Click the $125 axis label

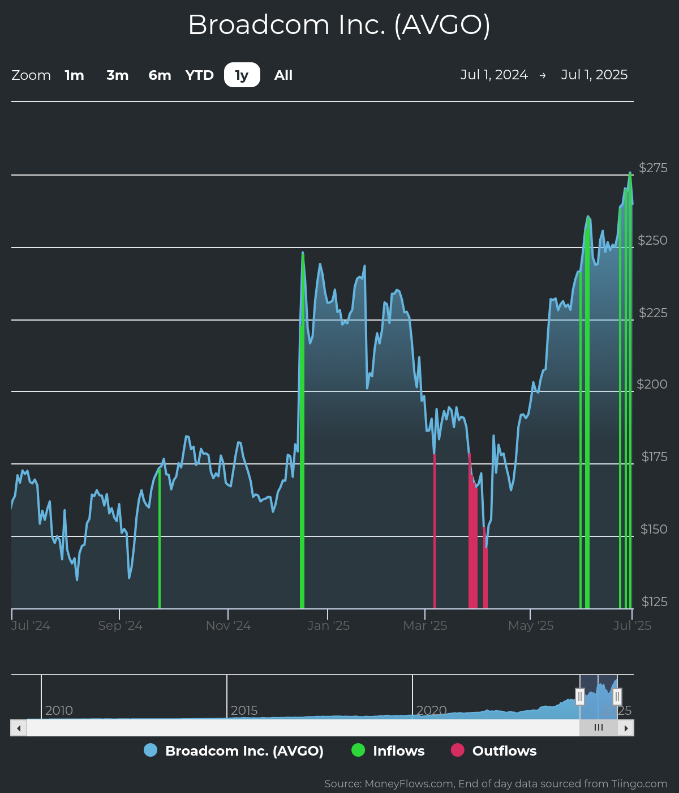click(654, 602)
